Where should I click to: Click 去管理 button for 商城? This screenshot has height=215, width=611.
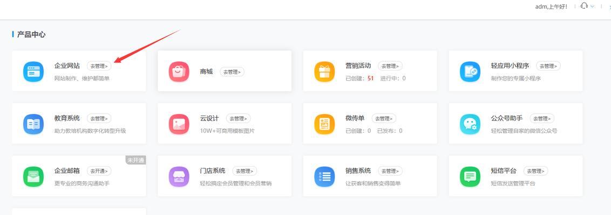click(232, 72)
